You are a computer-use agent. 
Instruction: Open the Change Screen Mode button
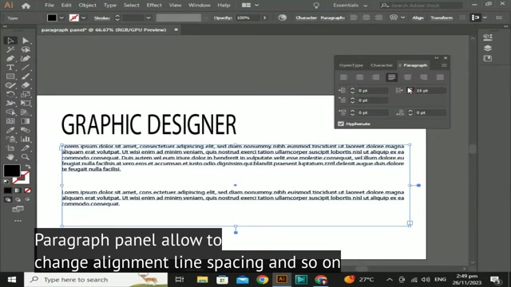[x=18, y=209]
